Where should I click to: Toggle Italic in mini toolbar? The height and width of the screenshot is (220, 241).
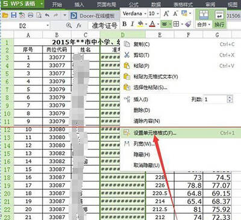coord(132,24)
